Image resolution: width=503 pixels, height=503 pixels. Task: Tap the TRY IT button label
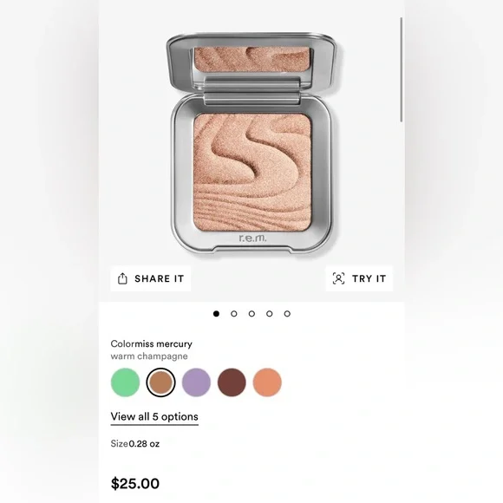pos(369,278)
